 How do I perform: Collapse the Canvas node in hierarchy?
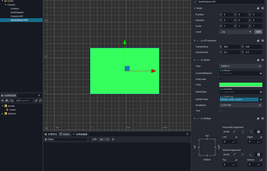[x=6, y=5]
